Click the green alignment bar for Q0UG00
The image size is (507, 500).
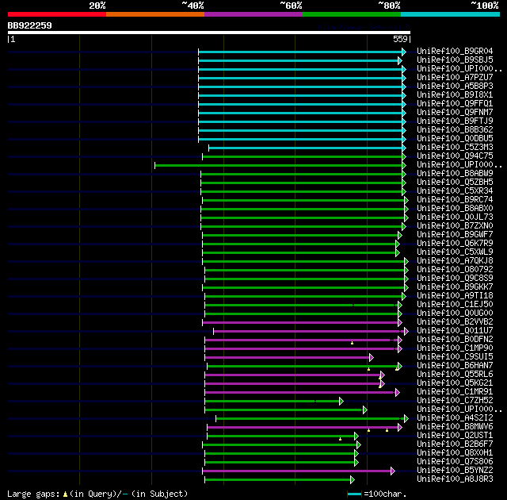tap(301, 314)
